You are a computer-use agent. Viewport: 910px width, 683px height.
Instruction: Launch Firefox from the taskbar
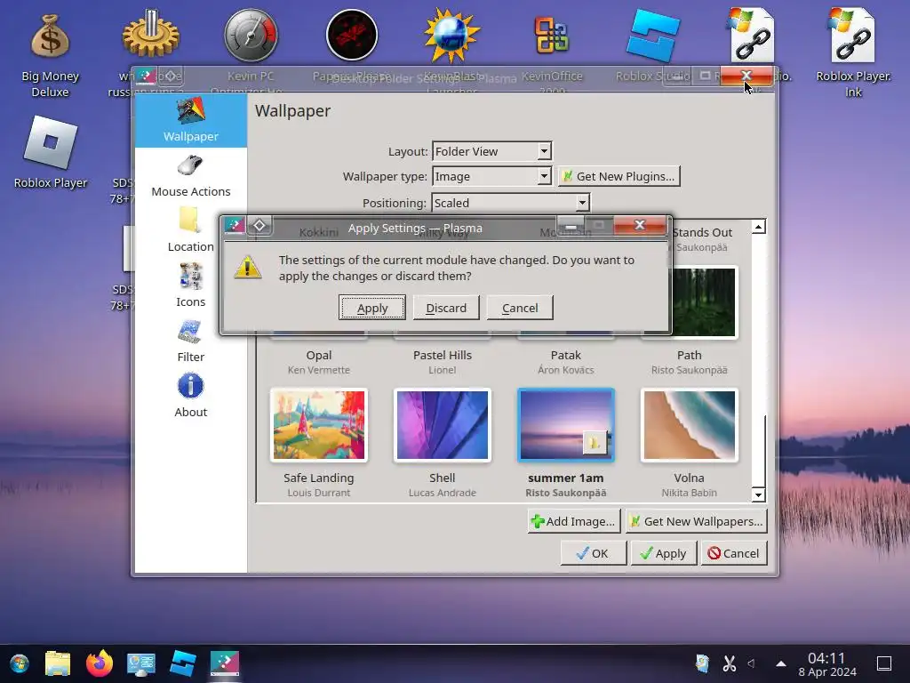click(100, 663)
